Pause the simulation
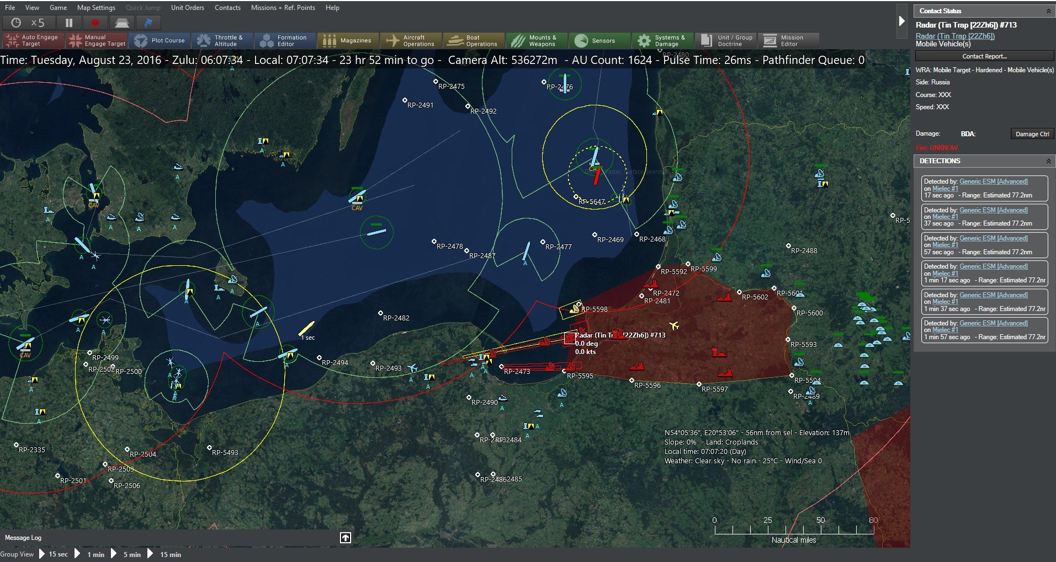1056x562 pixels. tap(68, 23)
